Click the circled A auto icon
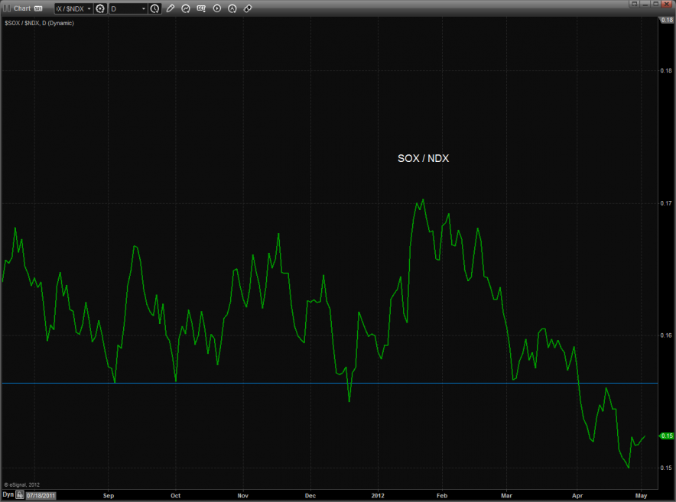The height and width of the screenshot is (502, 676). click(x=232, y=8)
